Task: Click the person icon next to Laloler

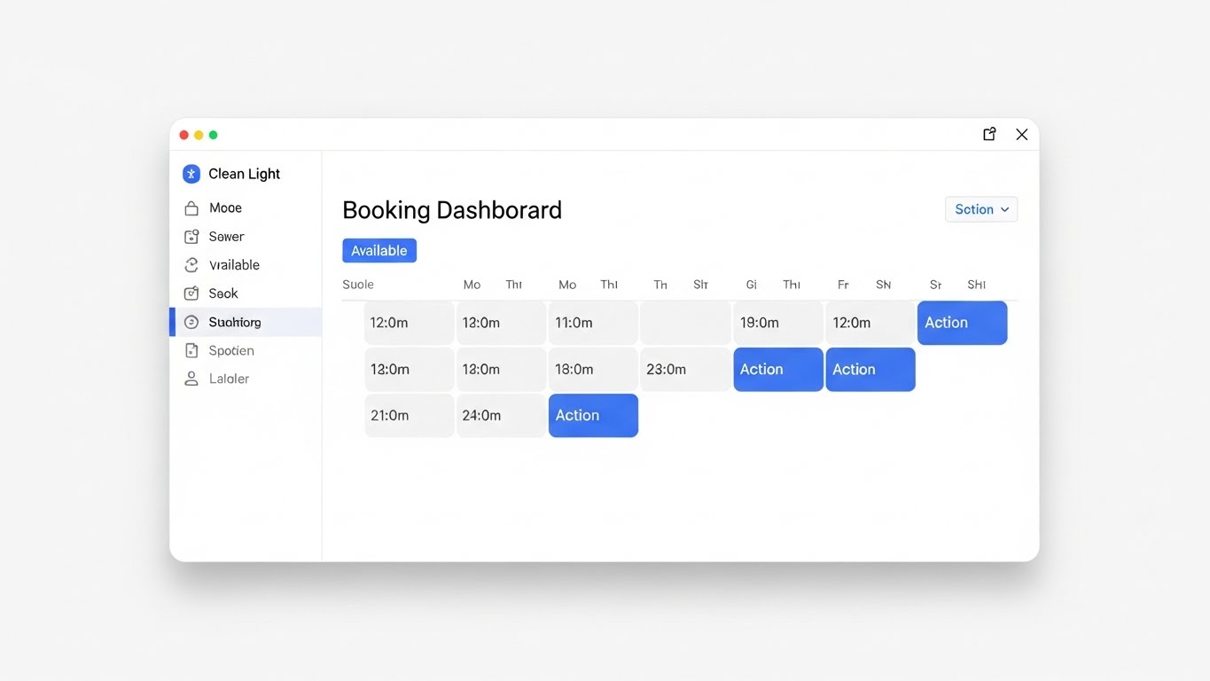Action: coord(191,379)
